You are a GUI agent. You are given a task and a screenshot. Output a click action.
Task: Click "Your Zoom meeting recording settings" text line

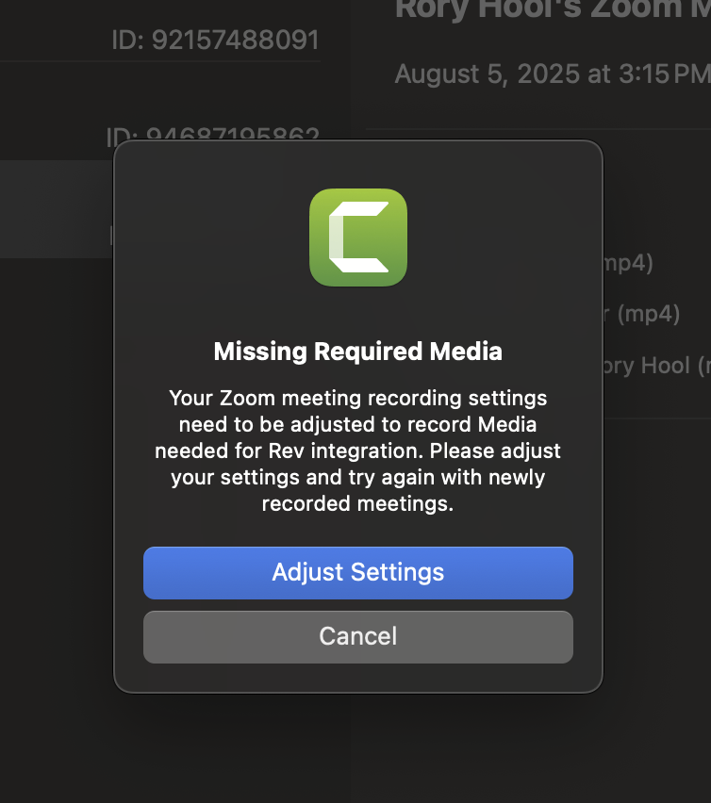[358, 399]
